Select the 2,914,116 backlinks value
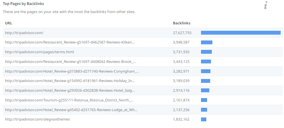284x128 pixels. tap(181, 90)
